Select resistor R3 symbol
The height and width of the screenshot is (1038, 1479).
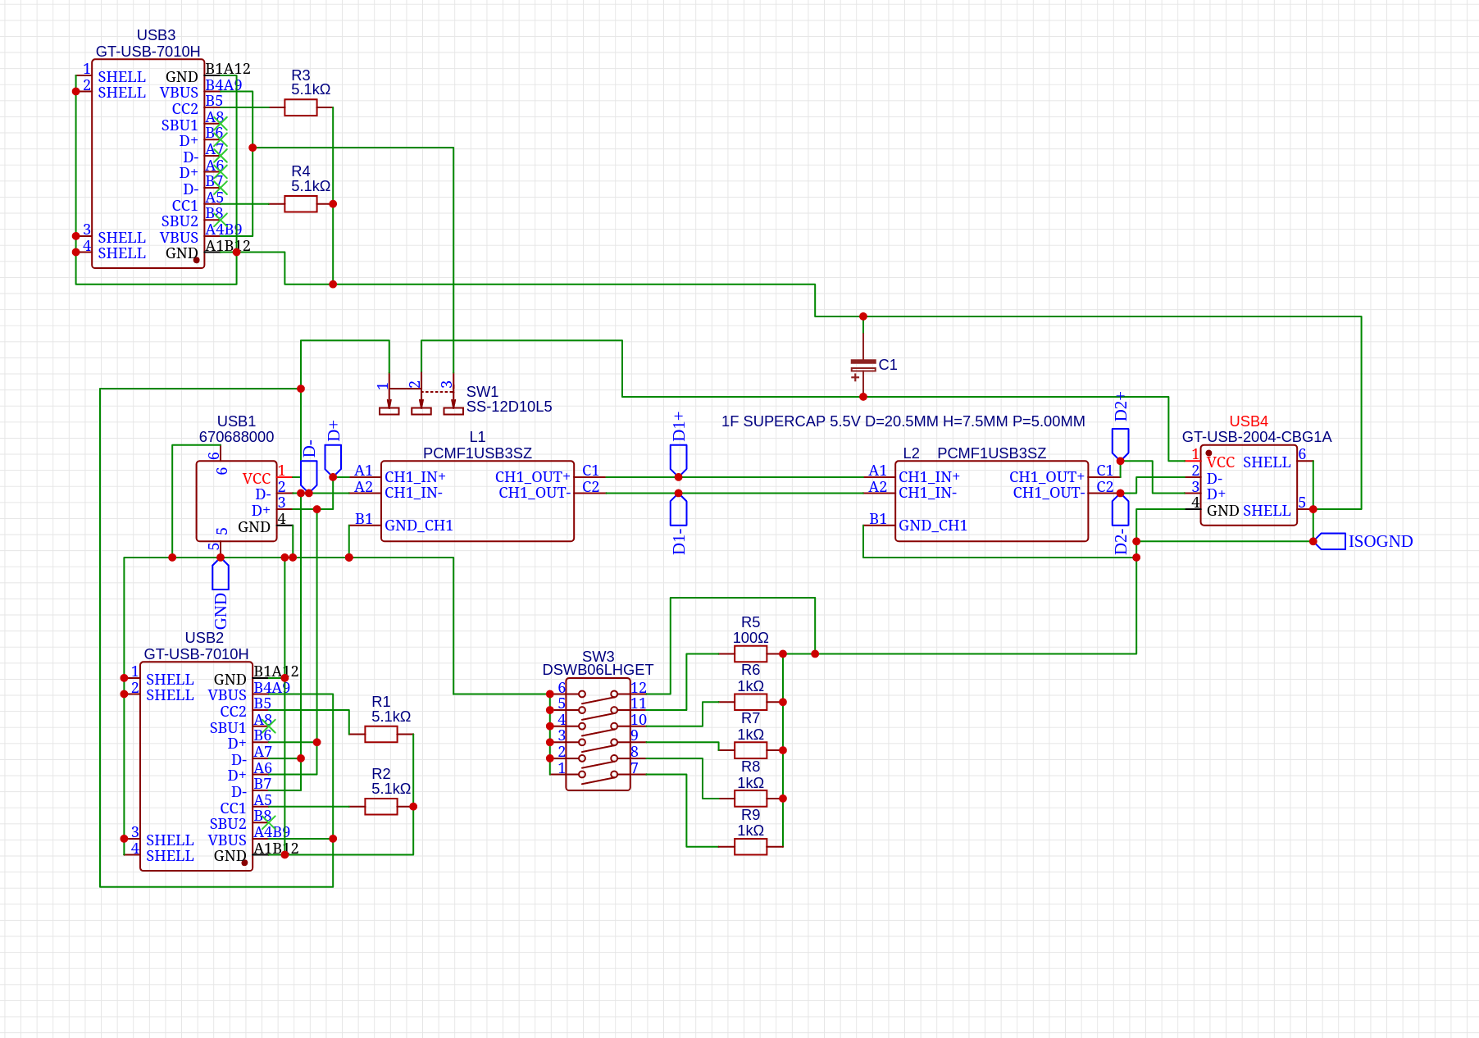click(300, 107)
